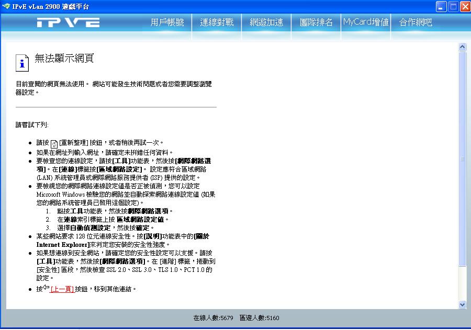Click the scrollbar up arrow
The image size is (471, 330).
tap(462, 47)
